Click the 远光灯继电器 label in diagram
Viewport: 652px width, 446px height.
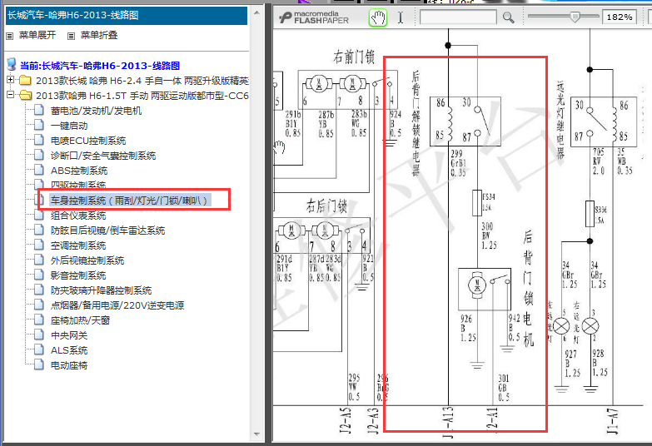560,121
